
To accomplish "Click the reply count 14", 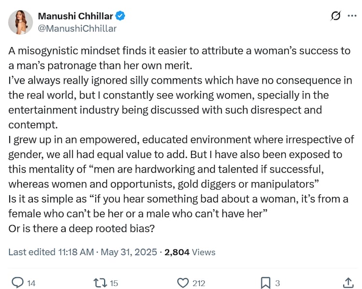I will (x=31, y=283).
